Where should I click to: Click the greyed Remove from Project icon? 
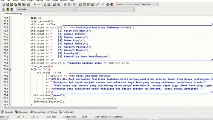click(69, 4)
